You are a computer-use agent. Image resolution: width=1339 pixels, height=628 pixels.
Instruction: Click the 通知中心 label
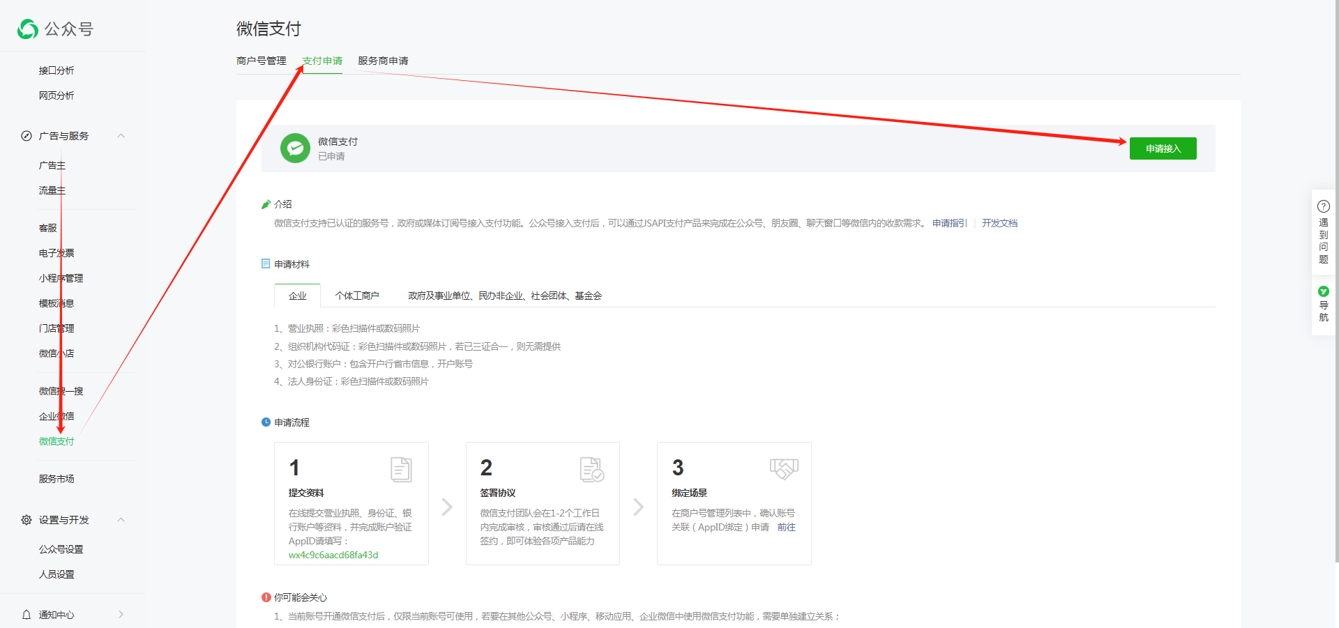tap(56, 615)
